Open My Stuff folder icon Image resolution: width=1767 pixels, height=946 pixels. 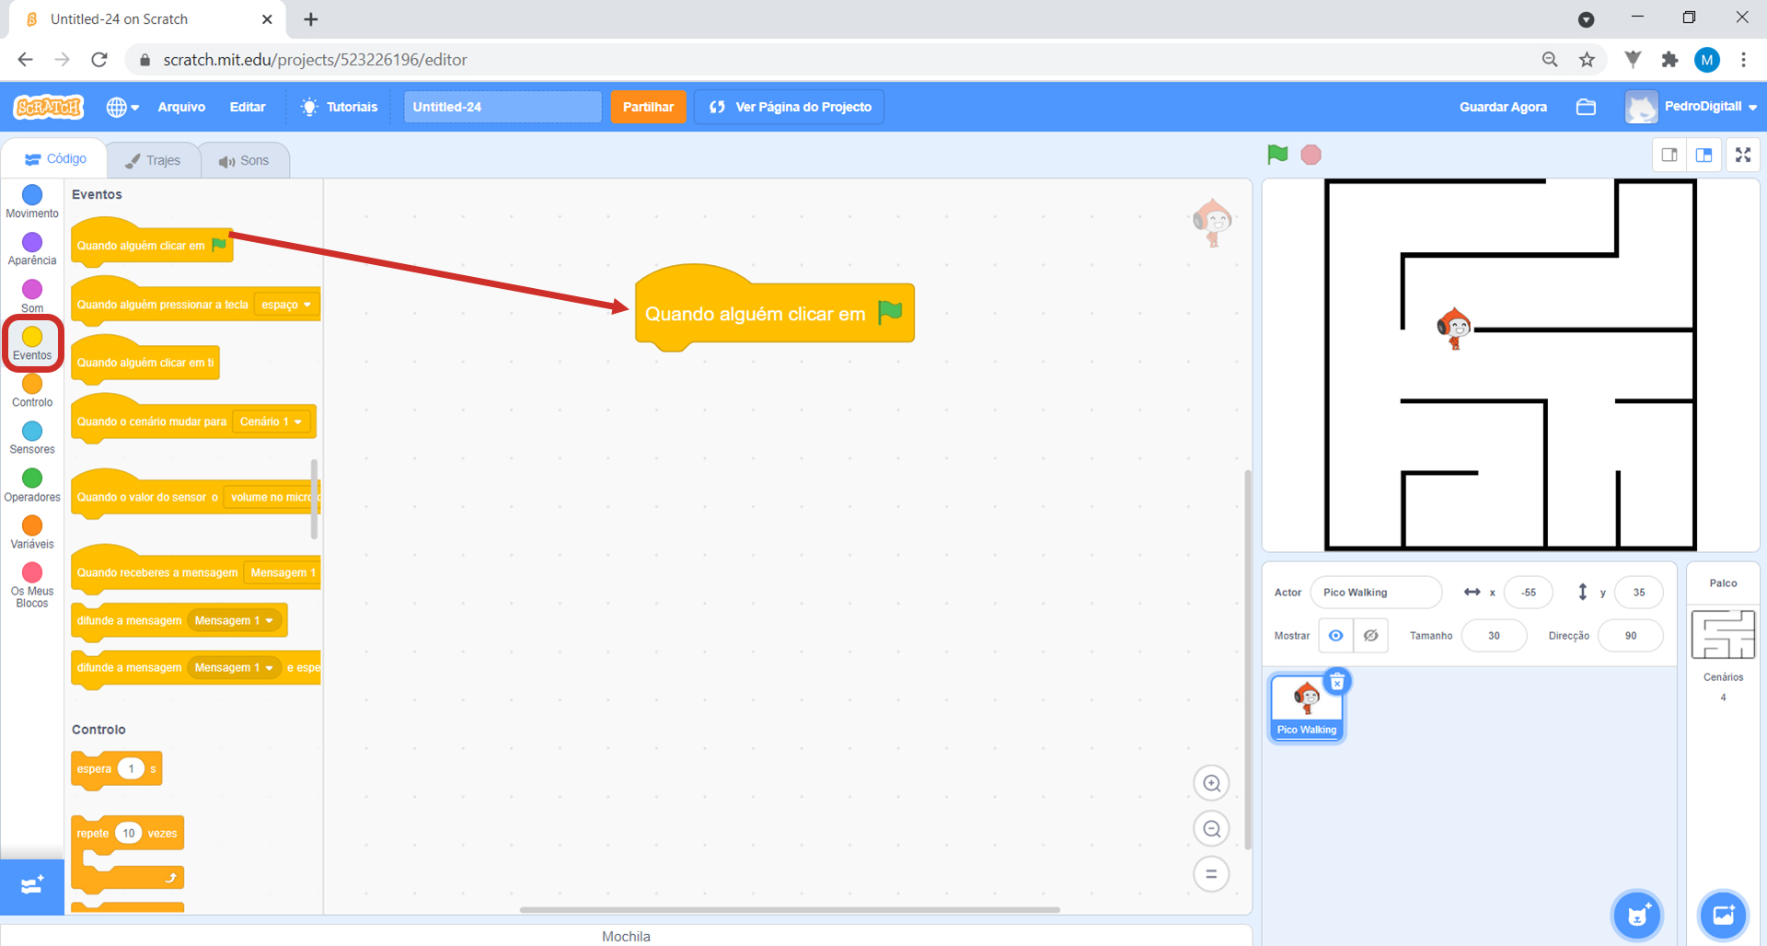point(1586,107)
